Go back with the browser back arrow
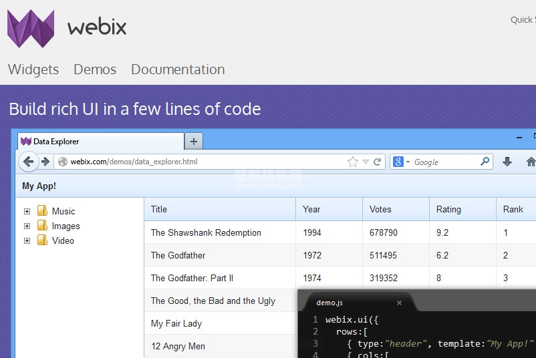Viewport: 536px width, 358px height. [x=28, y=162]
